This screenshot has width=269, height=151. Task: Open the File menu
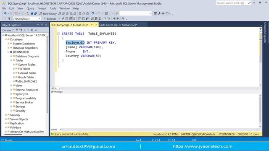(x=4, y=8)
